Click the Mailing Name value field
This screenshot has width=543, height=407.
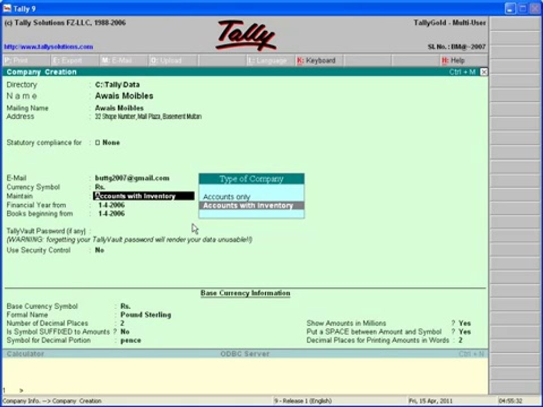click(x=119, y=109)
